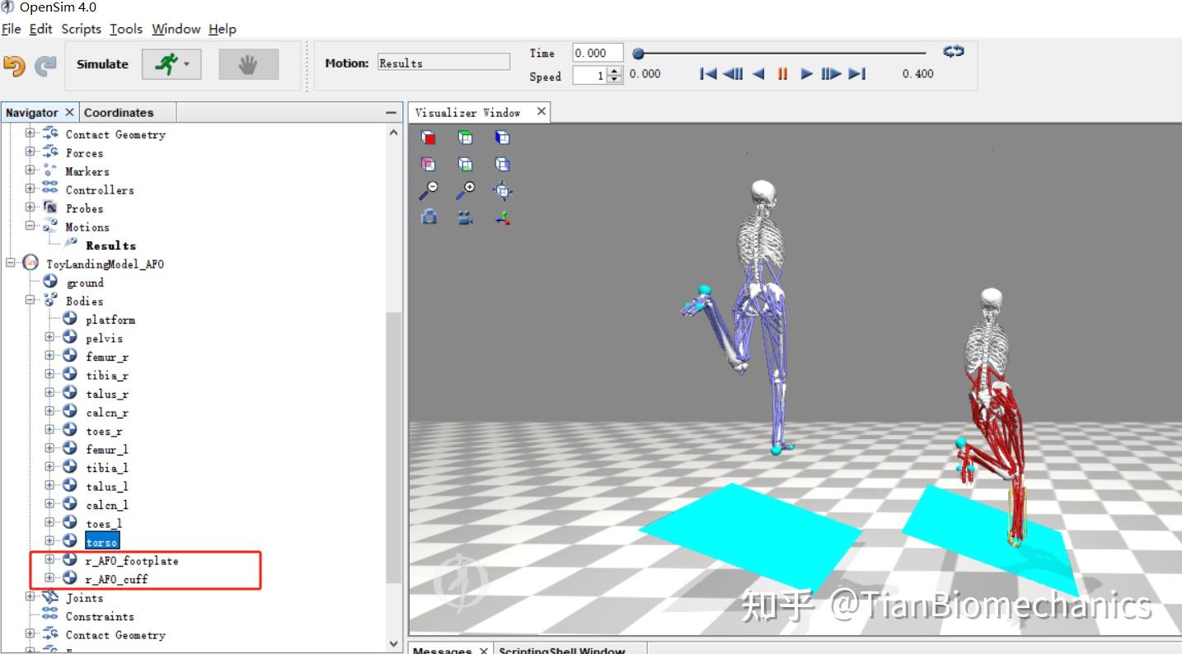Select the torso body item
Image resolution: width=1182 pixels, height=654 pixels.
click(102, 542)
